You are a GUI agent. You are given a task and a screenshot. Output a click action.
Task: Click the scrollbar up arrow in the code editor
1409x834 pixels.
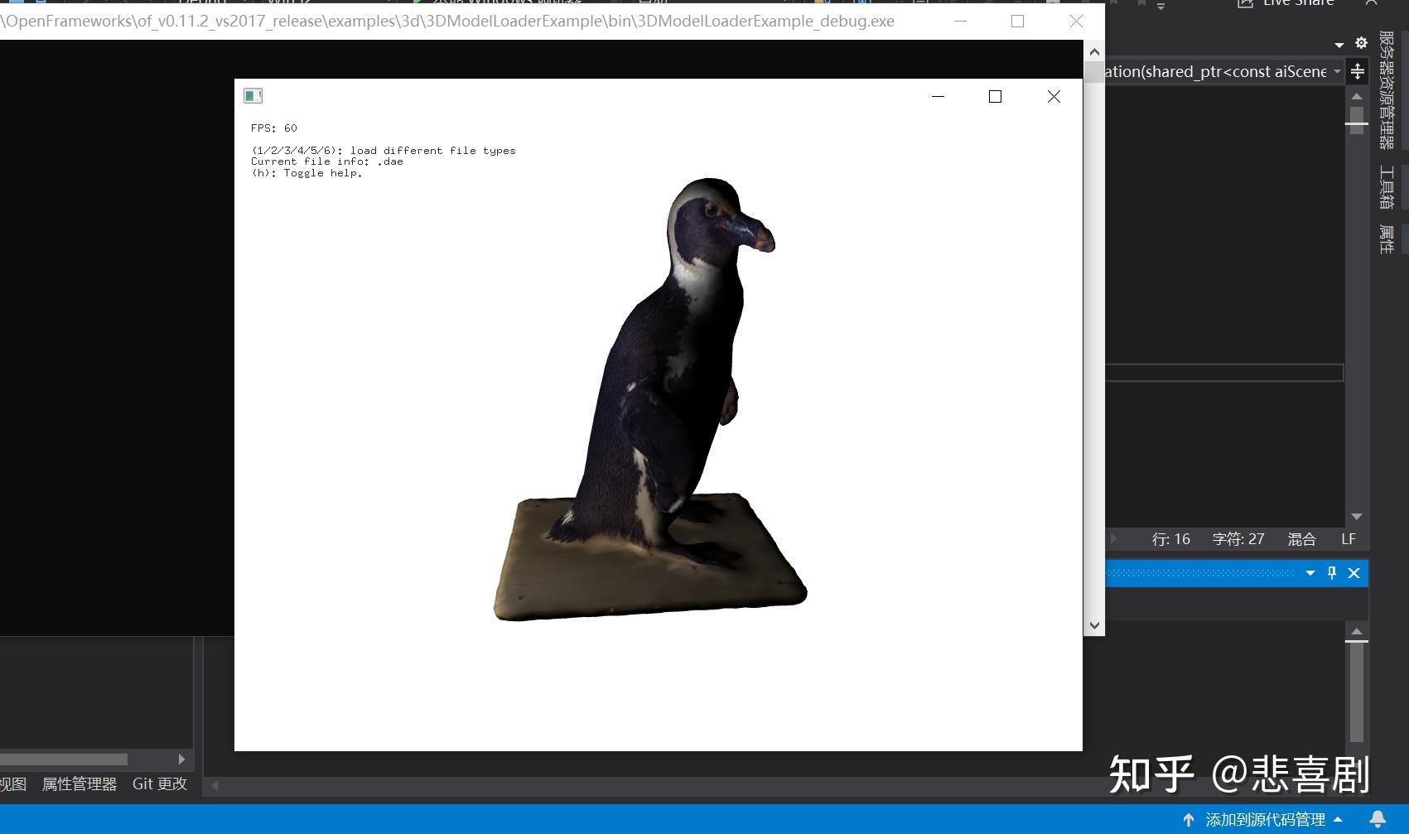pyautogui.click(x=1356, y=96)
